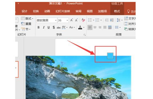The width and height of the screenshot is (153, 99).
Task: Open character spacing AV dropdown
Action: pyautogui.click(x=65, y=28)
